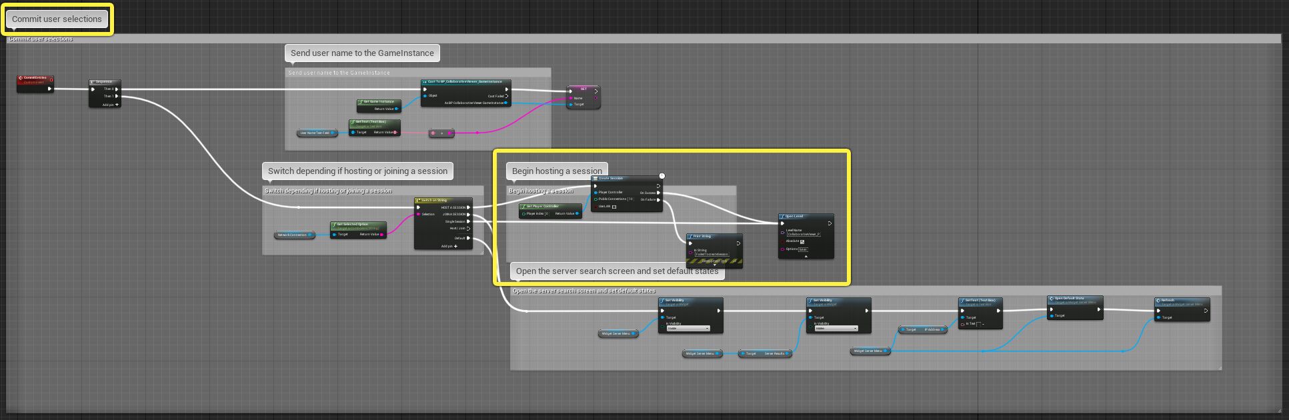The image size is (1289, 420).
Task: Open the Visible dropdown on Set Visibility node
Action: pyautogui.click(x=689, y=328)
